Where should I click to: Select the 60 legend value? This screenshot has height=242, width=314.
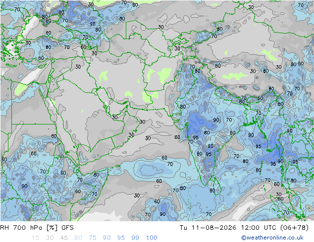click(x=78, y=238)
